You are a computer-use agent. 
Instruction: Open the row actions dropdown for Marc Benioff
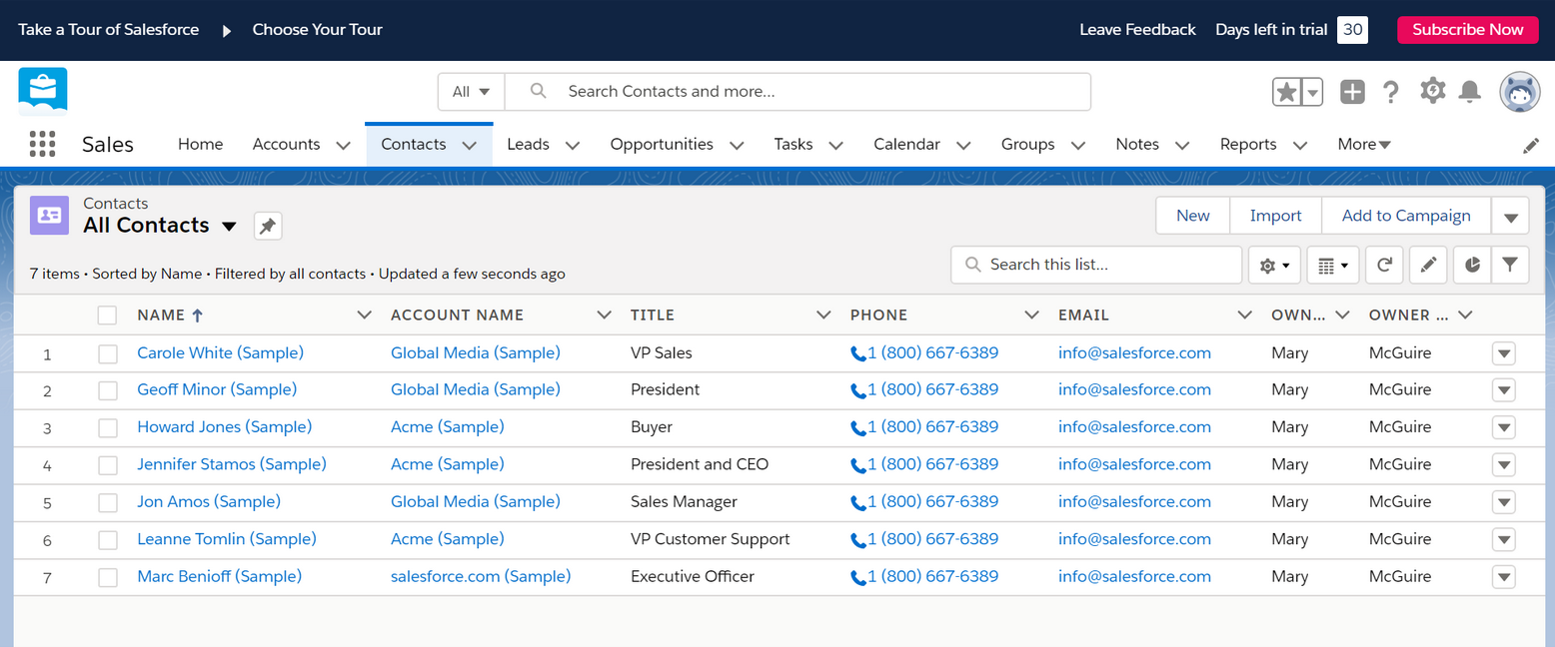(x=1503, y=577)
